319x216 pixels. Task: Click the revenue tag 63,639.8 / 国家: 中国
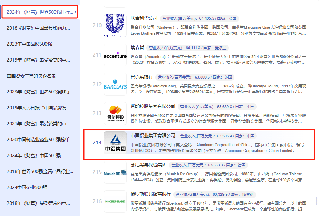[x=217, y=107]
